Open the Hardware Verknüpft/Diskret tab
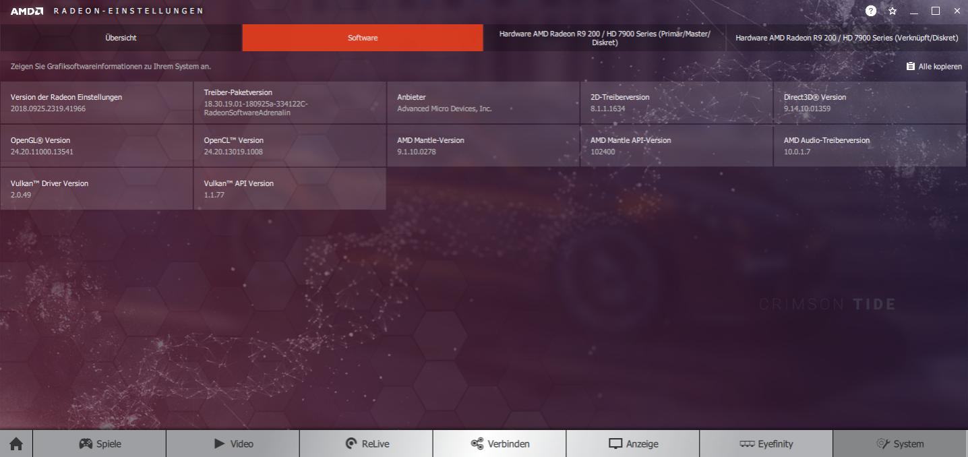 point(847,38)
